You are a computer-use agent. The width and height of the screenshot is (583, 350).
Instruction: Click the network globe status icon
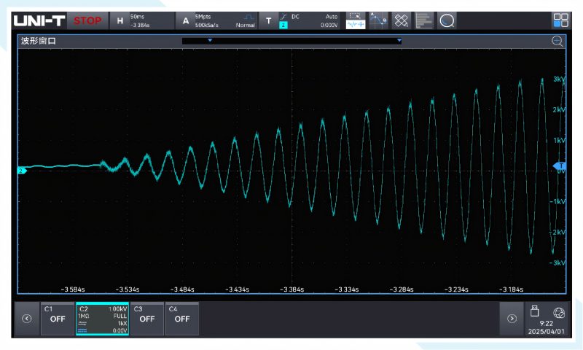coord(558,313)
